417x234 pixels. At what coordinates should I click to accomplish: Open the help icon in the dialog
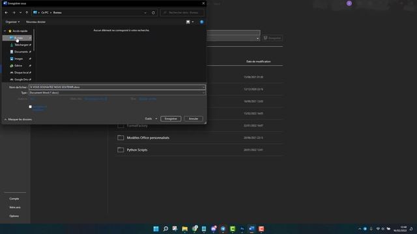pos(201,21)
